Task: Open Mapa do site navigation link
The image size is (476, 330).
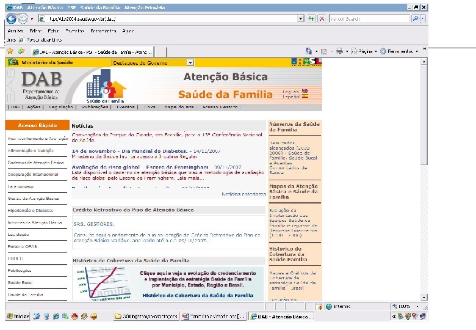Action: click(179, 107)
